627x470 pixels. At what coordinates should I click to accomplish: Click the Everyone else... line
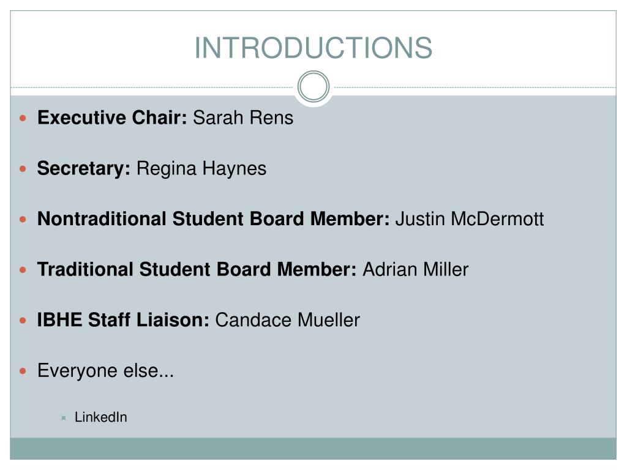coord(105,371)
